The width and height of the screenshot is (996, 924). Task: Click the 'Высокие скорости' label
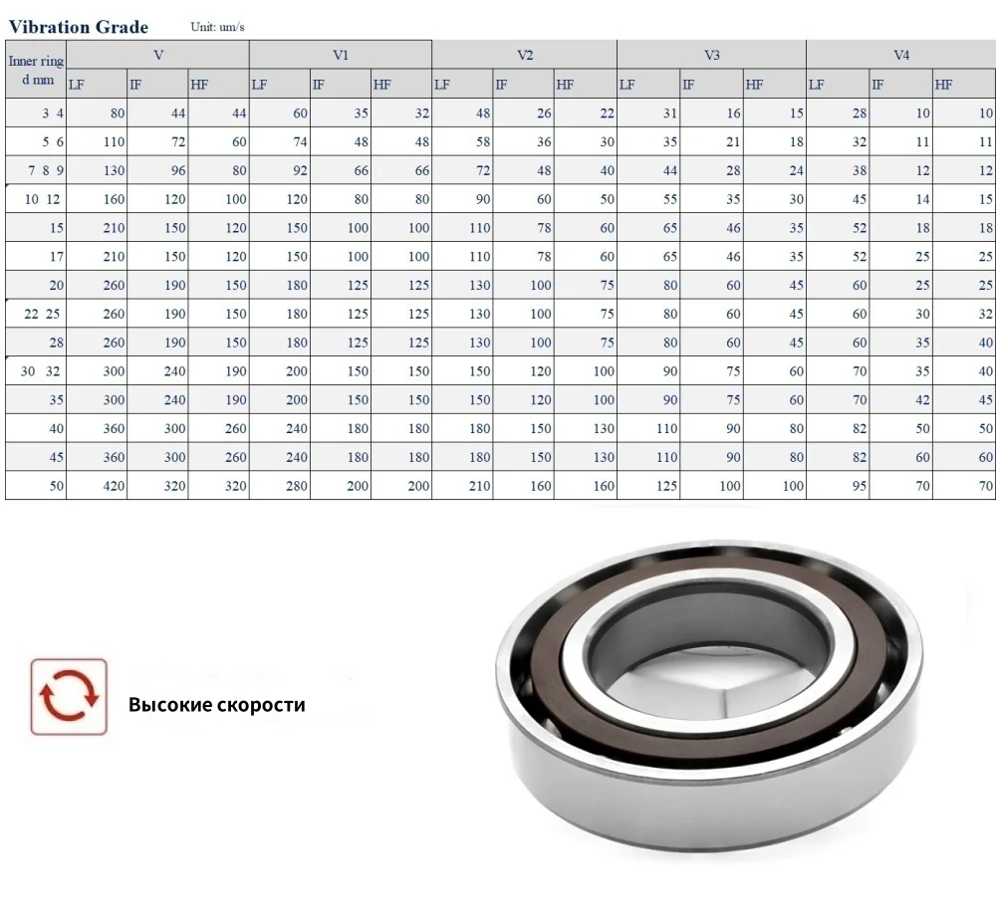tap(216, 705)
